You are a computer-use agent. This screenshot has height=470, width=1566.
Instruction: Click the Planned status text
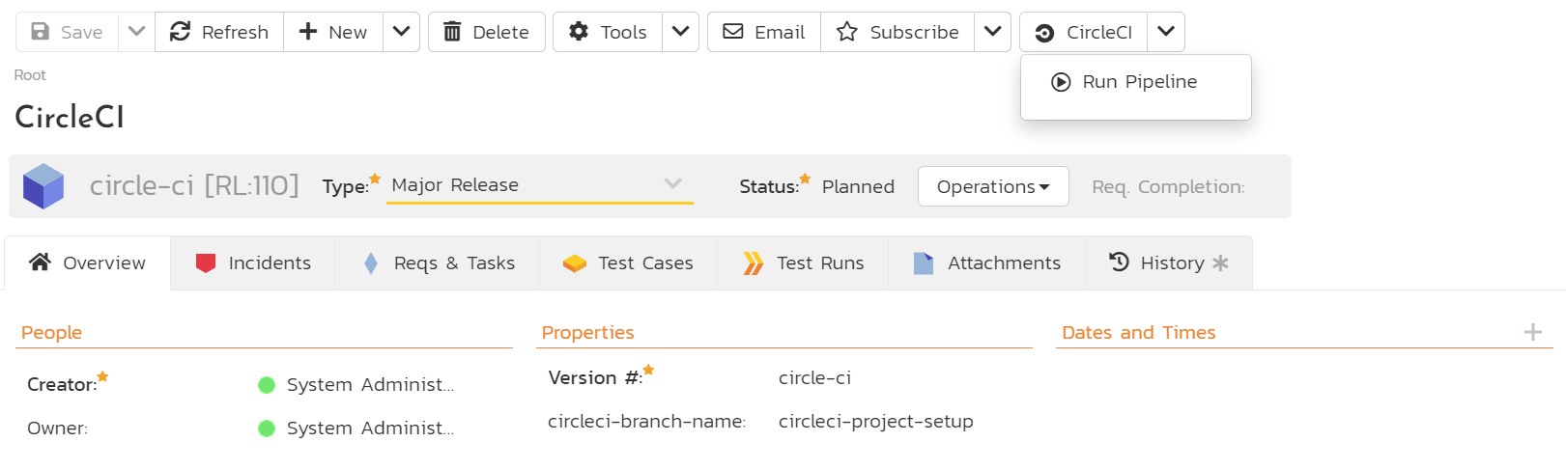point(858,186)
